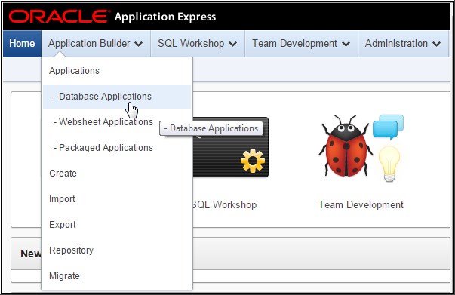Click the Team Development label link
The height and width of the screenshot is (295, 455).
pyautogui.click(x=361, y=204)
